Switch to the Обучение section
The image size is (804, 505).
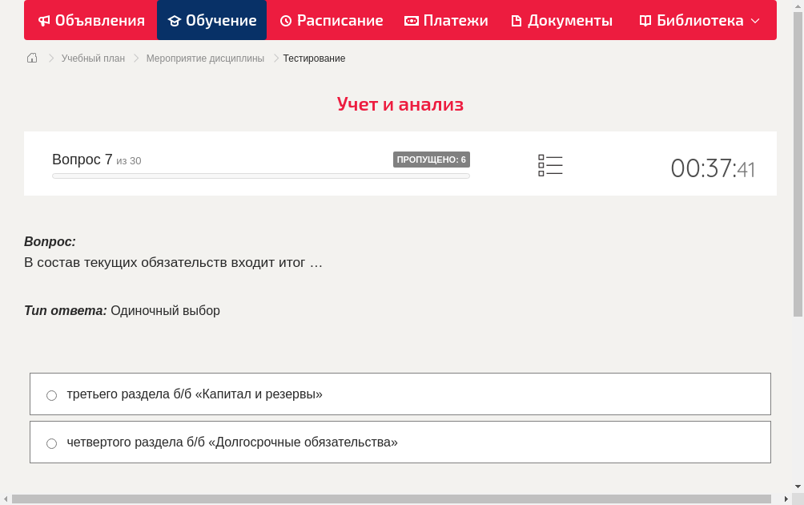tap(211, 20)
